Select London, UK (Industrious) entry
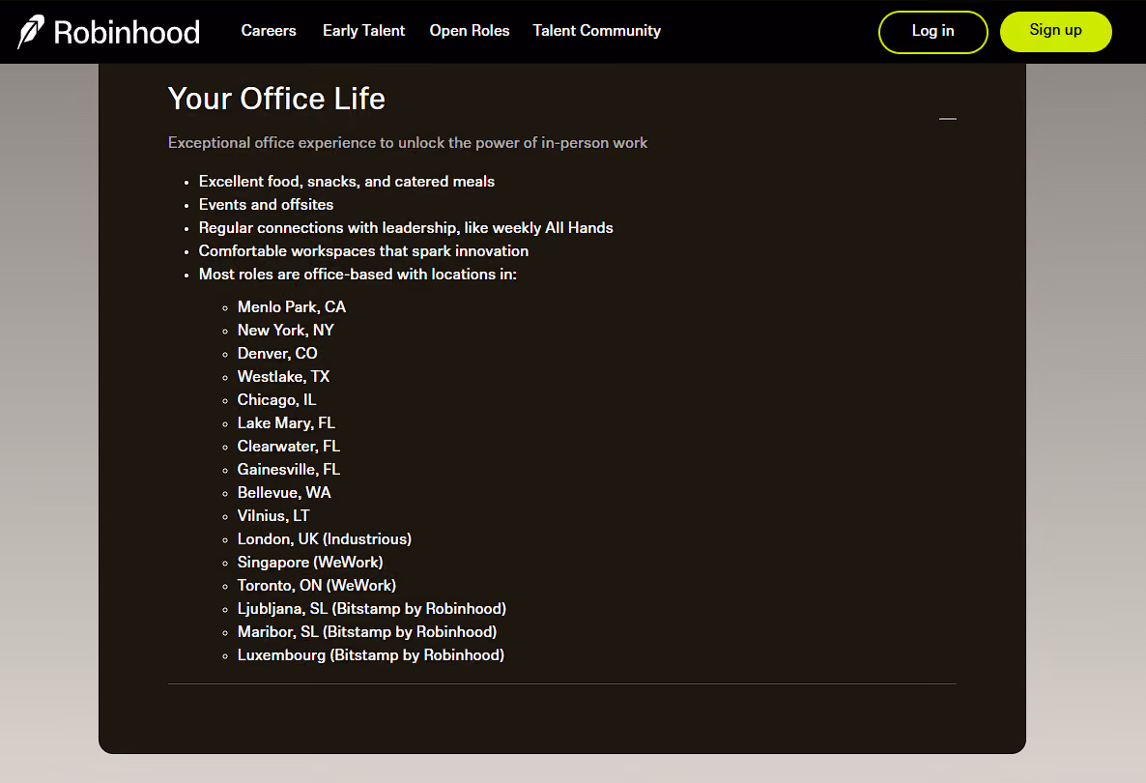Viewport: 1146px width, 783px height. 325,539
